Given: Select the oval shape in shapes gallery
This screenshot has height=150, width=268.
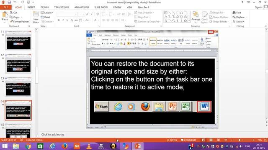Looking at the screenshot, I should pyautogui.click(x=181, y=13).
